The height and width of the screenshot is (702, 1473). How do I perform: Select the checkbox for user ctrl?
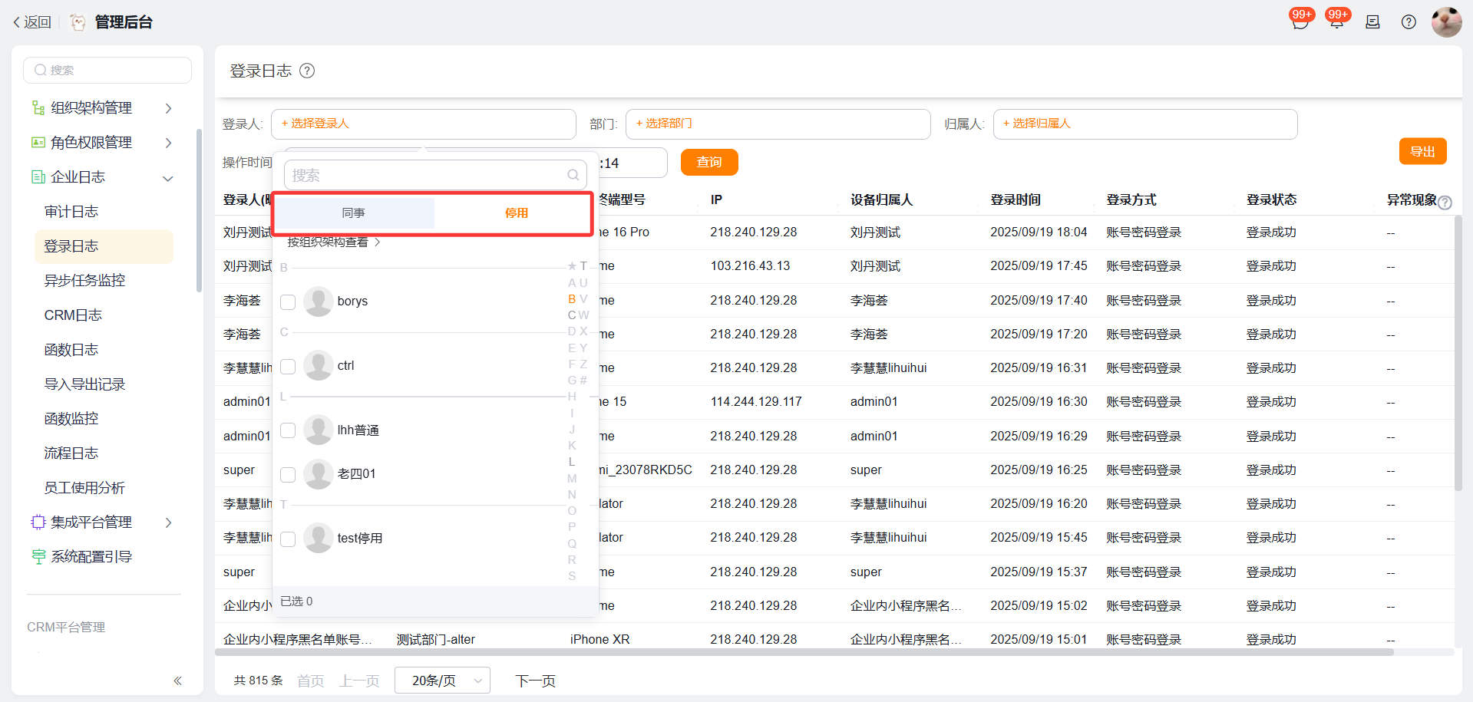pos(288,367)
